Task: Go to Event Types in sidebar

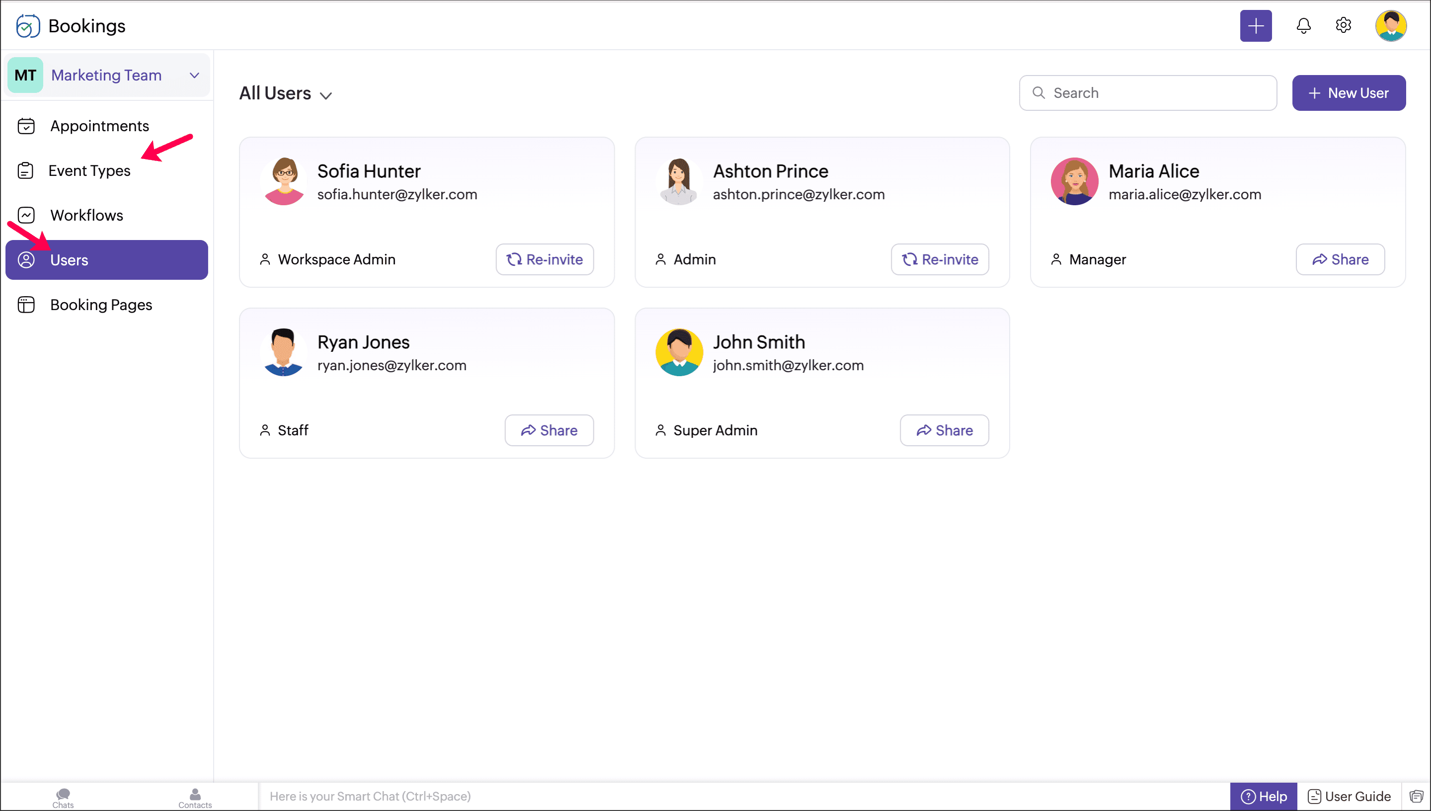Action: pyautogui.click(x=89, y=170)
